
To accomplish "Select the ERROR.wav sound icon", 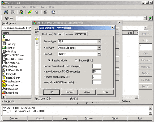I will 4,62.
